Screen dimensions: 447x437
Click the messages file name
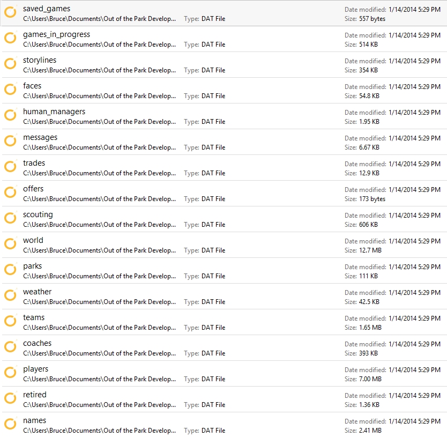pos(40,137)
